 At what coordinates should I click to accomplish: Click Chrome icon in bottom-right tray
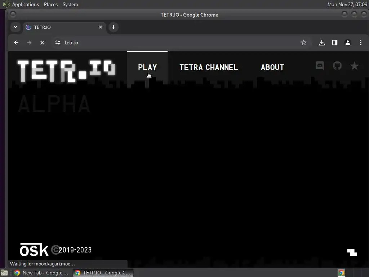pyautogui.click(x=341, y=273)
